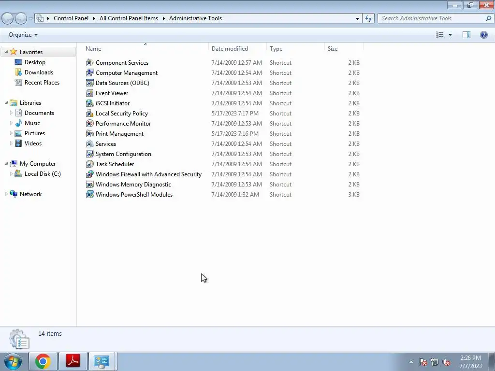Show the preview pane icon
The width and height of the screenshot is (495, 371).
point(466,35)
